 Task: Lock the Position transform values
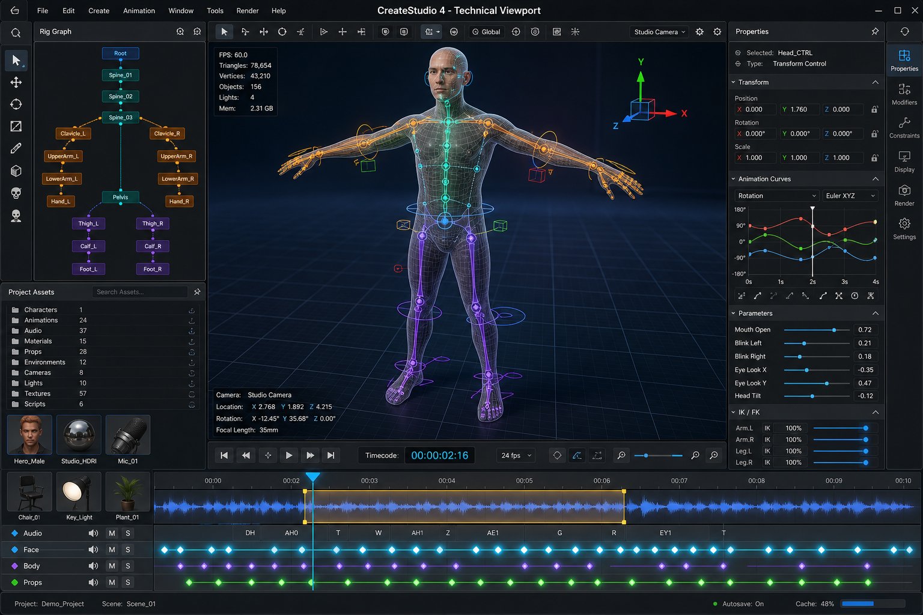point(874,109)
